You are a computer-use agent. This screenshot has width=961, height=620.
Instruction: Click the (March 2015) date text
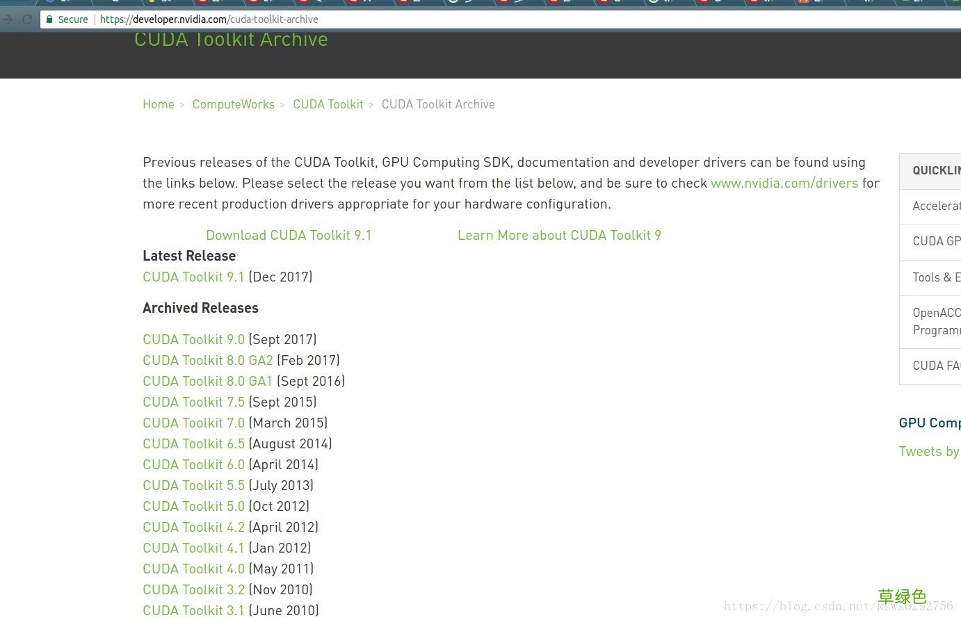point(288,423)
